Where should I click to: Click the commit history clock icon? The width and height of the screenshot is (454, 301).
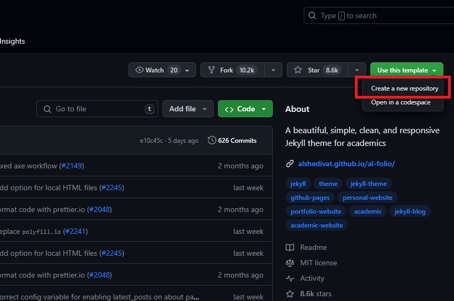pyautogui.click(x=212, y=141)
